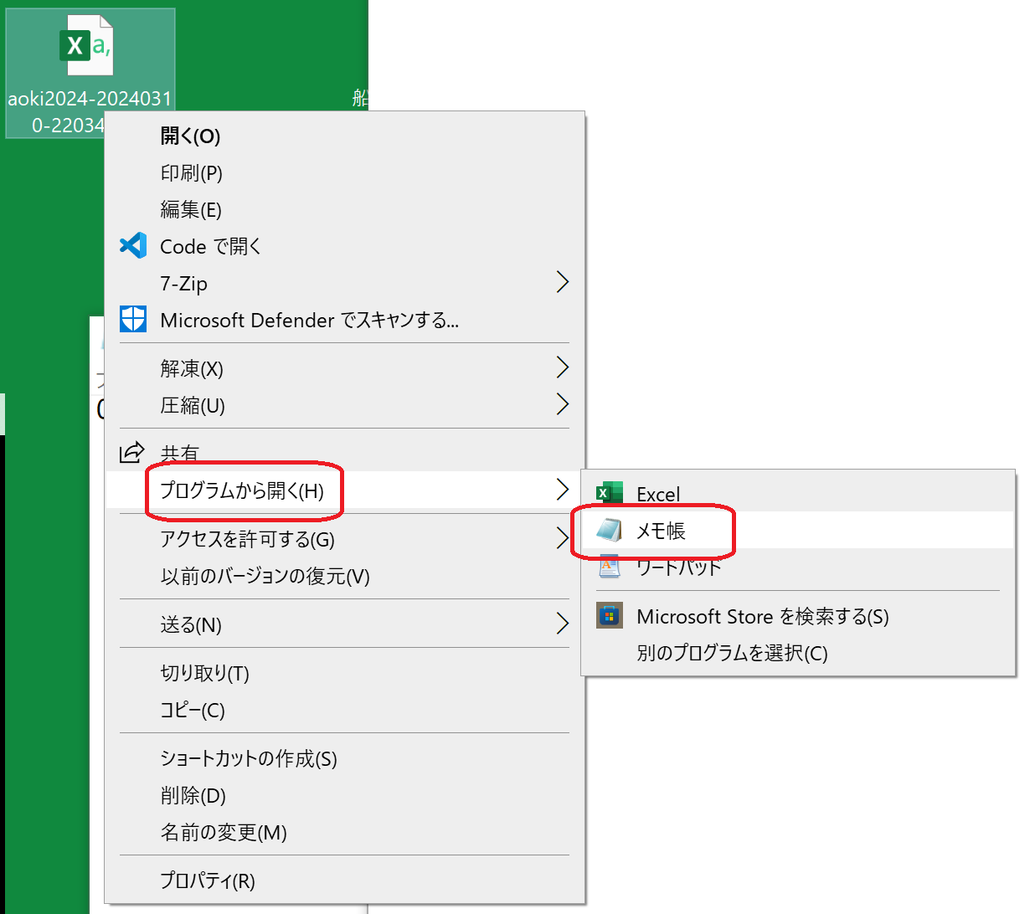Viewport: 1035px width, 914px height.
Task: Click the Visual Studio Code icon beside Code で開く
Action: click(x=132, y=246)
